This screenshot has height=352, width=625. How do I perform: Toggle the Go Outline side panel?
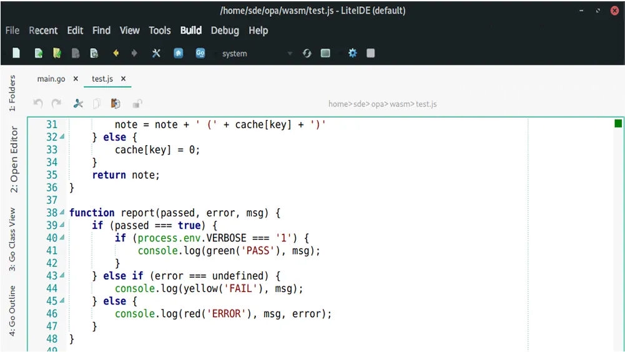[12, 311]
